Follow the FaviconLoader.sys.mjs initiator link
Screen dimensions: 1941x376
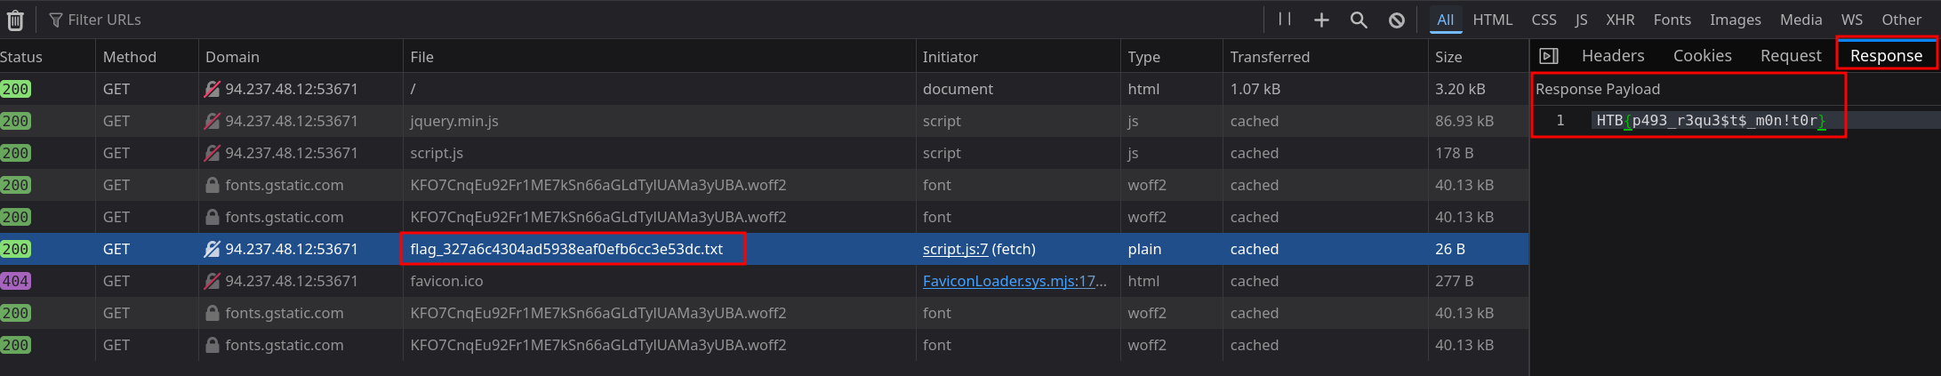click(x=1014, y=281)
